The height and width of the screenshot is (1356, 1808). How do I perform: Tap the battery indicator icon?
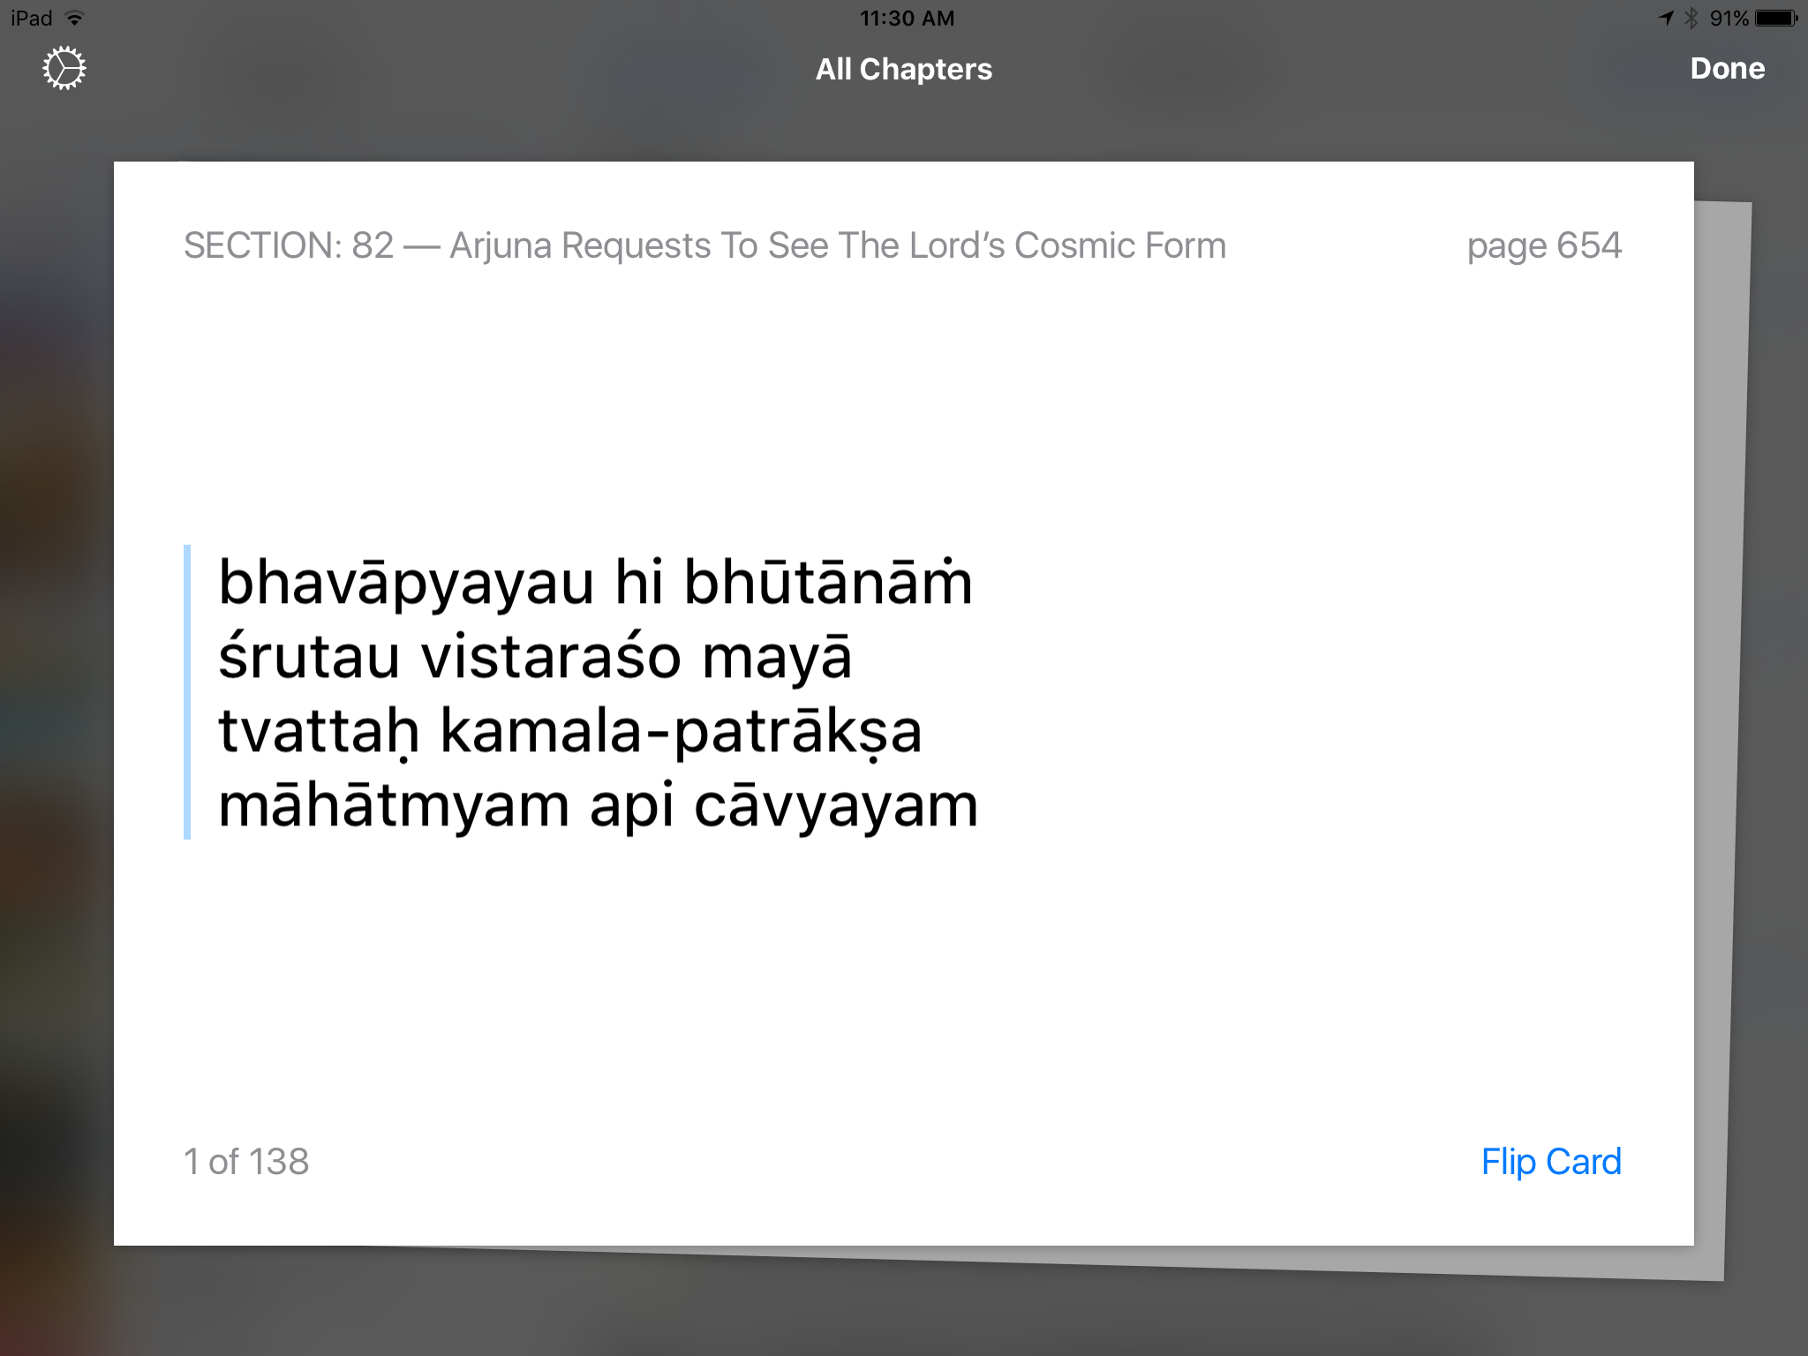(x=1776, y=19)
